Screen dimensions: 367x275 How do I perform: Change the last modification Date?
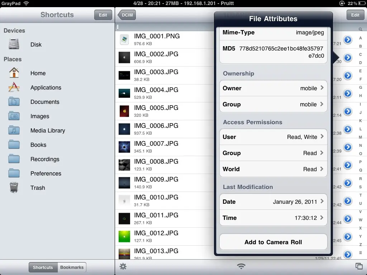point(273,202)
